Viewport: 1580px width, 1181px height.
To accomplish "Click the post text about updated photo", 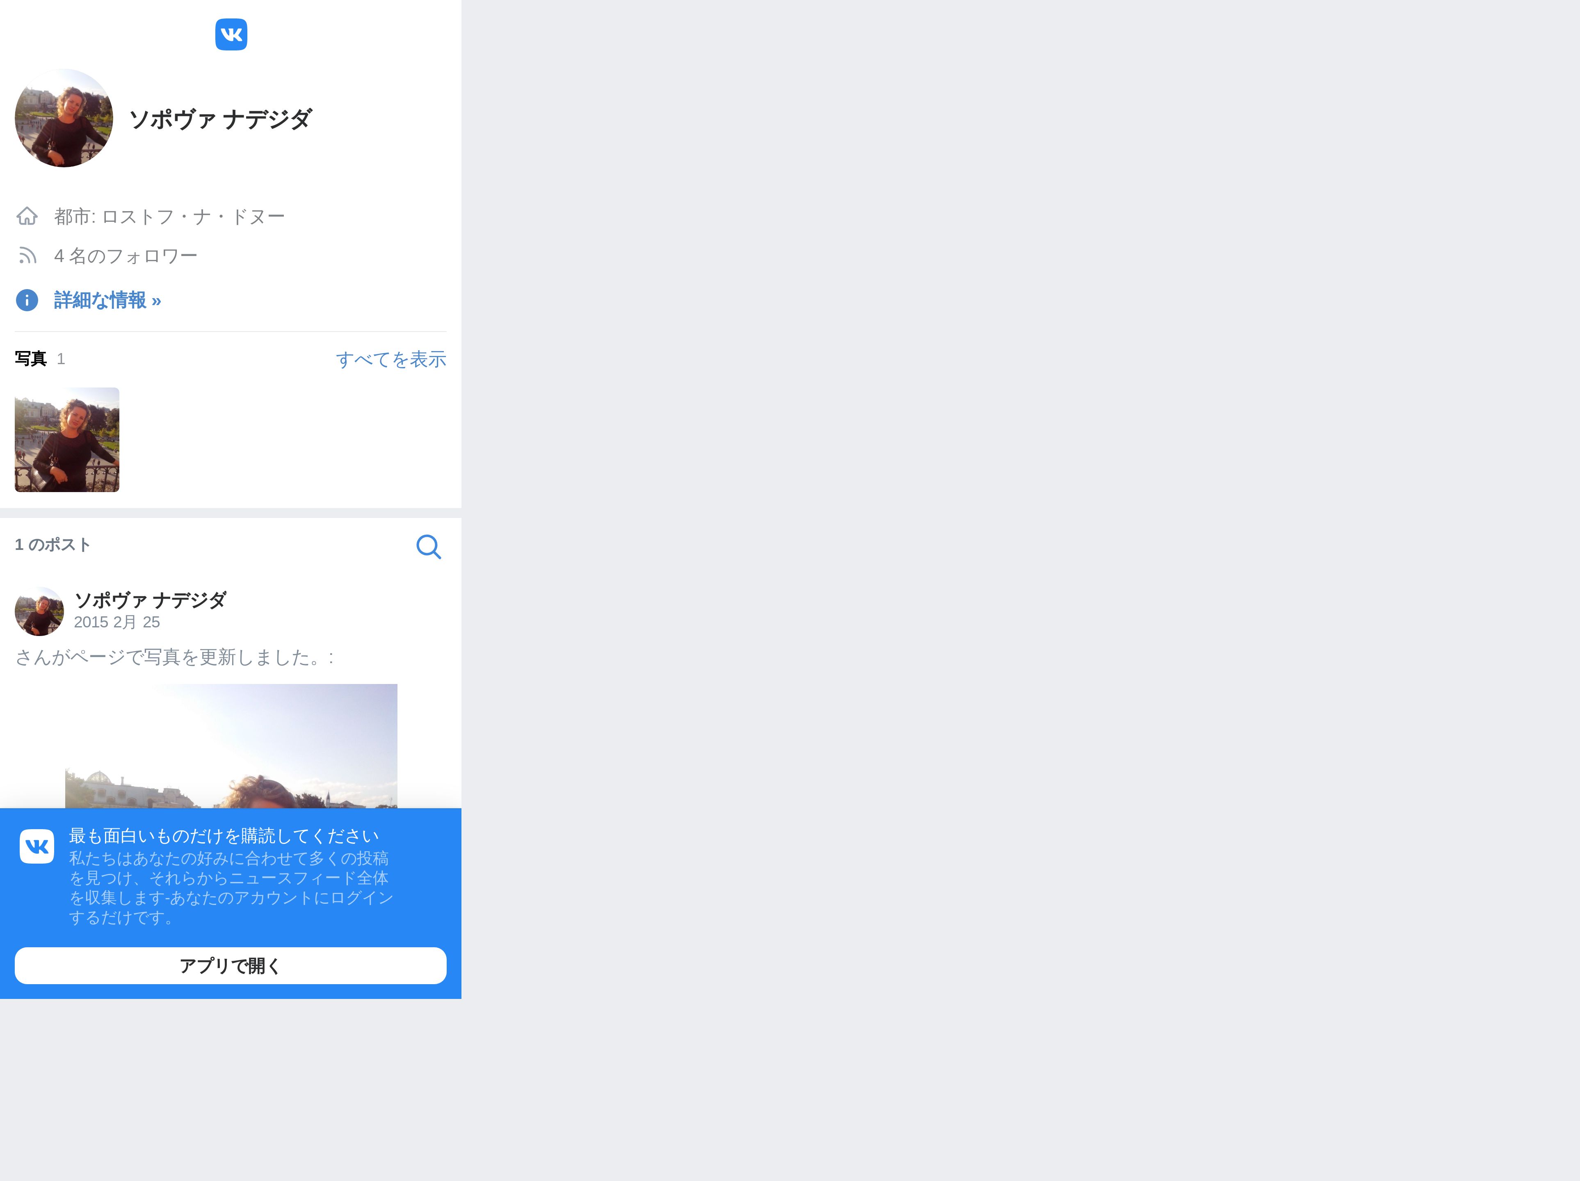I will (175, 657).
